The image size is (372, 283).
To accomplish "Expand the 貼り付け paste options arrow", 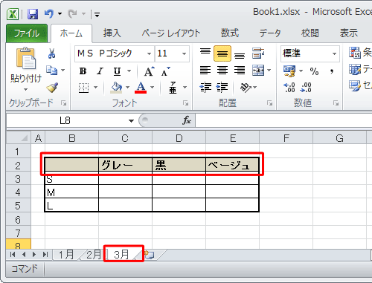I will coord(26,89).
